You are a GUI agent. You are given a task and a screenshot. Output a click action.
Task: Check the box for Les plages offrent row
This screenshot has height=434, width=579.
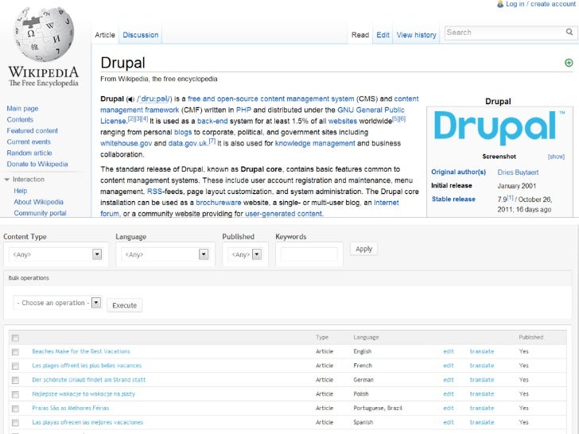pyautogui.click(x=15, y=366)
